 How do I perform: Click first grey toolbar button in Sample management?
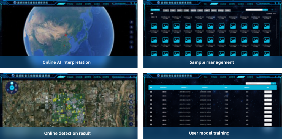[166, 10]
